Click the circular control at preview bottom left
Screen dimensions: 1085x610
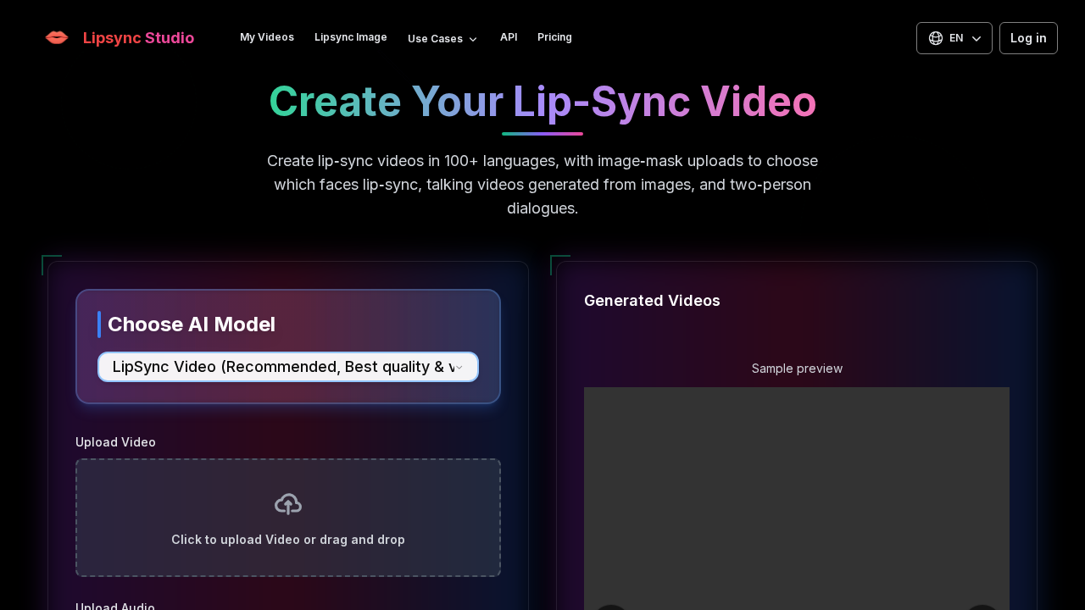point(609,607)
